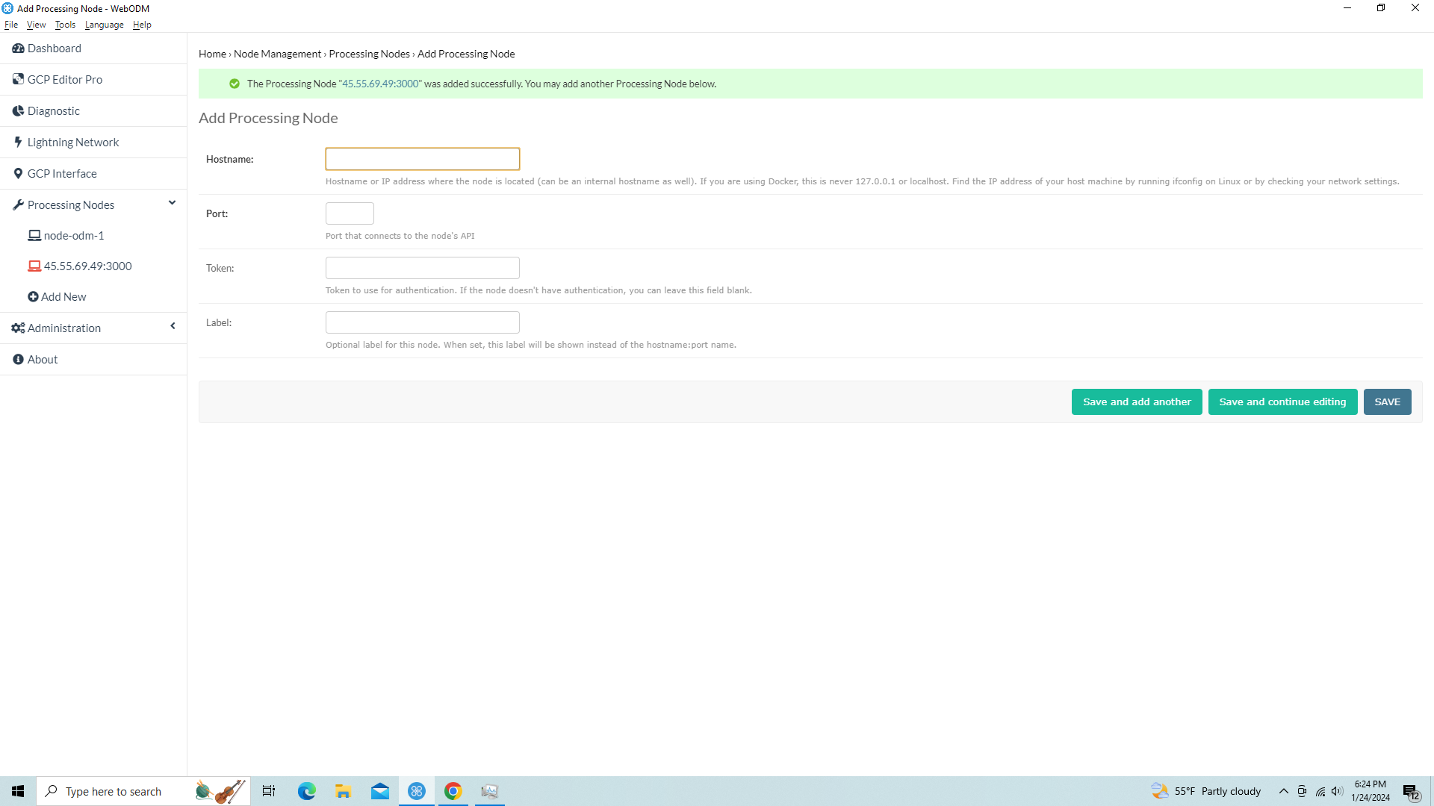The height and width of the screenshot is (806, 1434).
Task: Open GCP Editor Pro from sidebar
Action: [64, 80]
